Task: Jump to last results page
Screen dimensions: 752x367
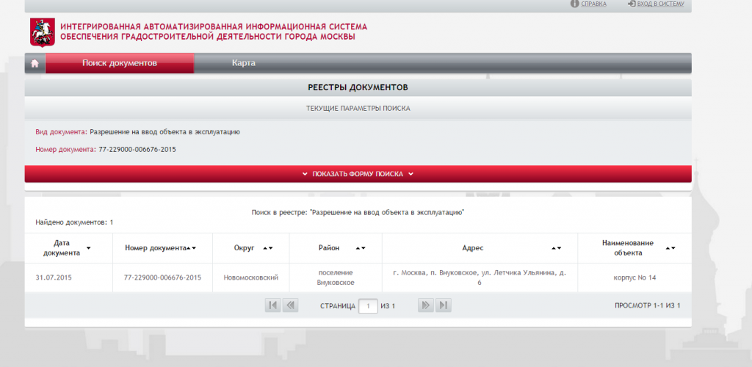Action: tap(443, 305)
